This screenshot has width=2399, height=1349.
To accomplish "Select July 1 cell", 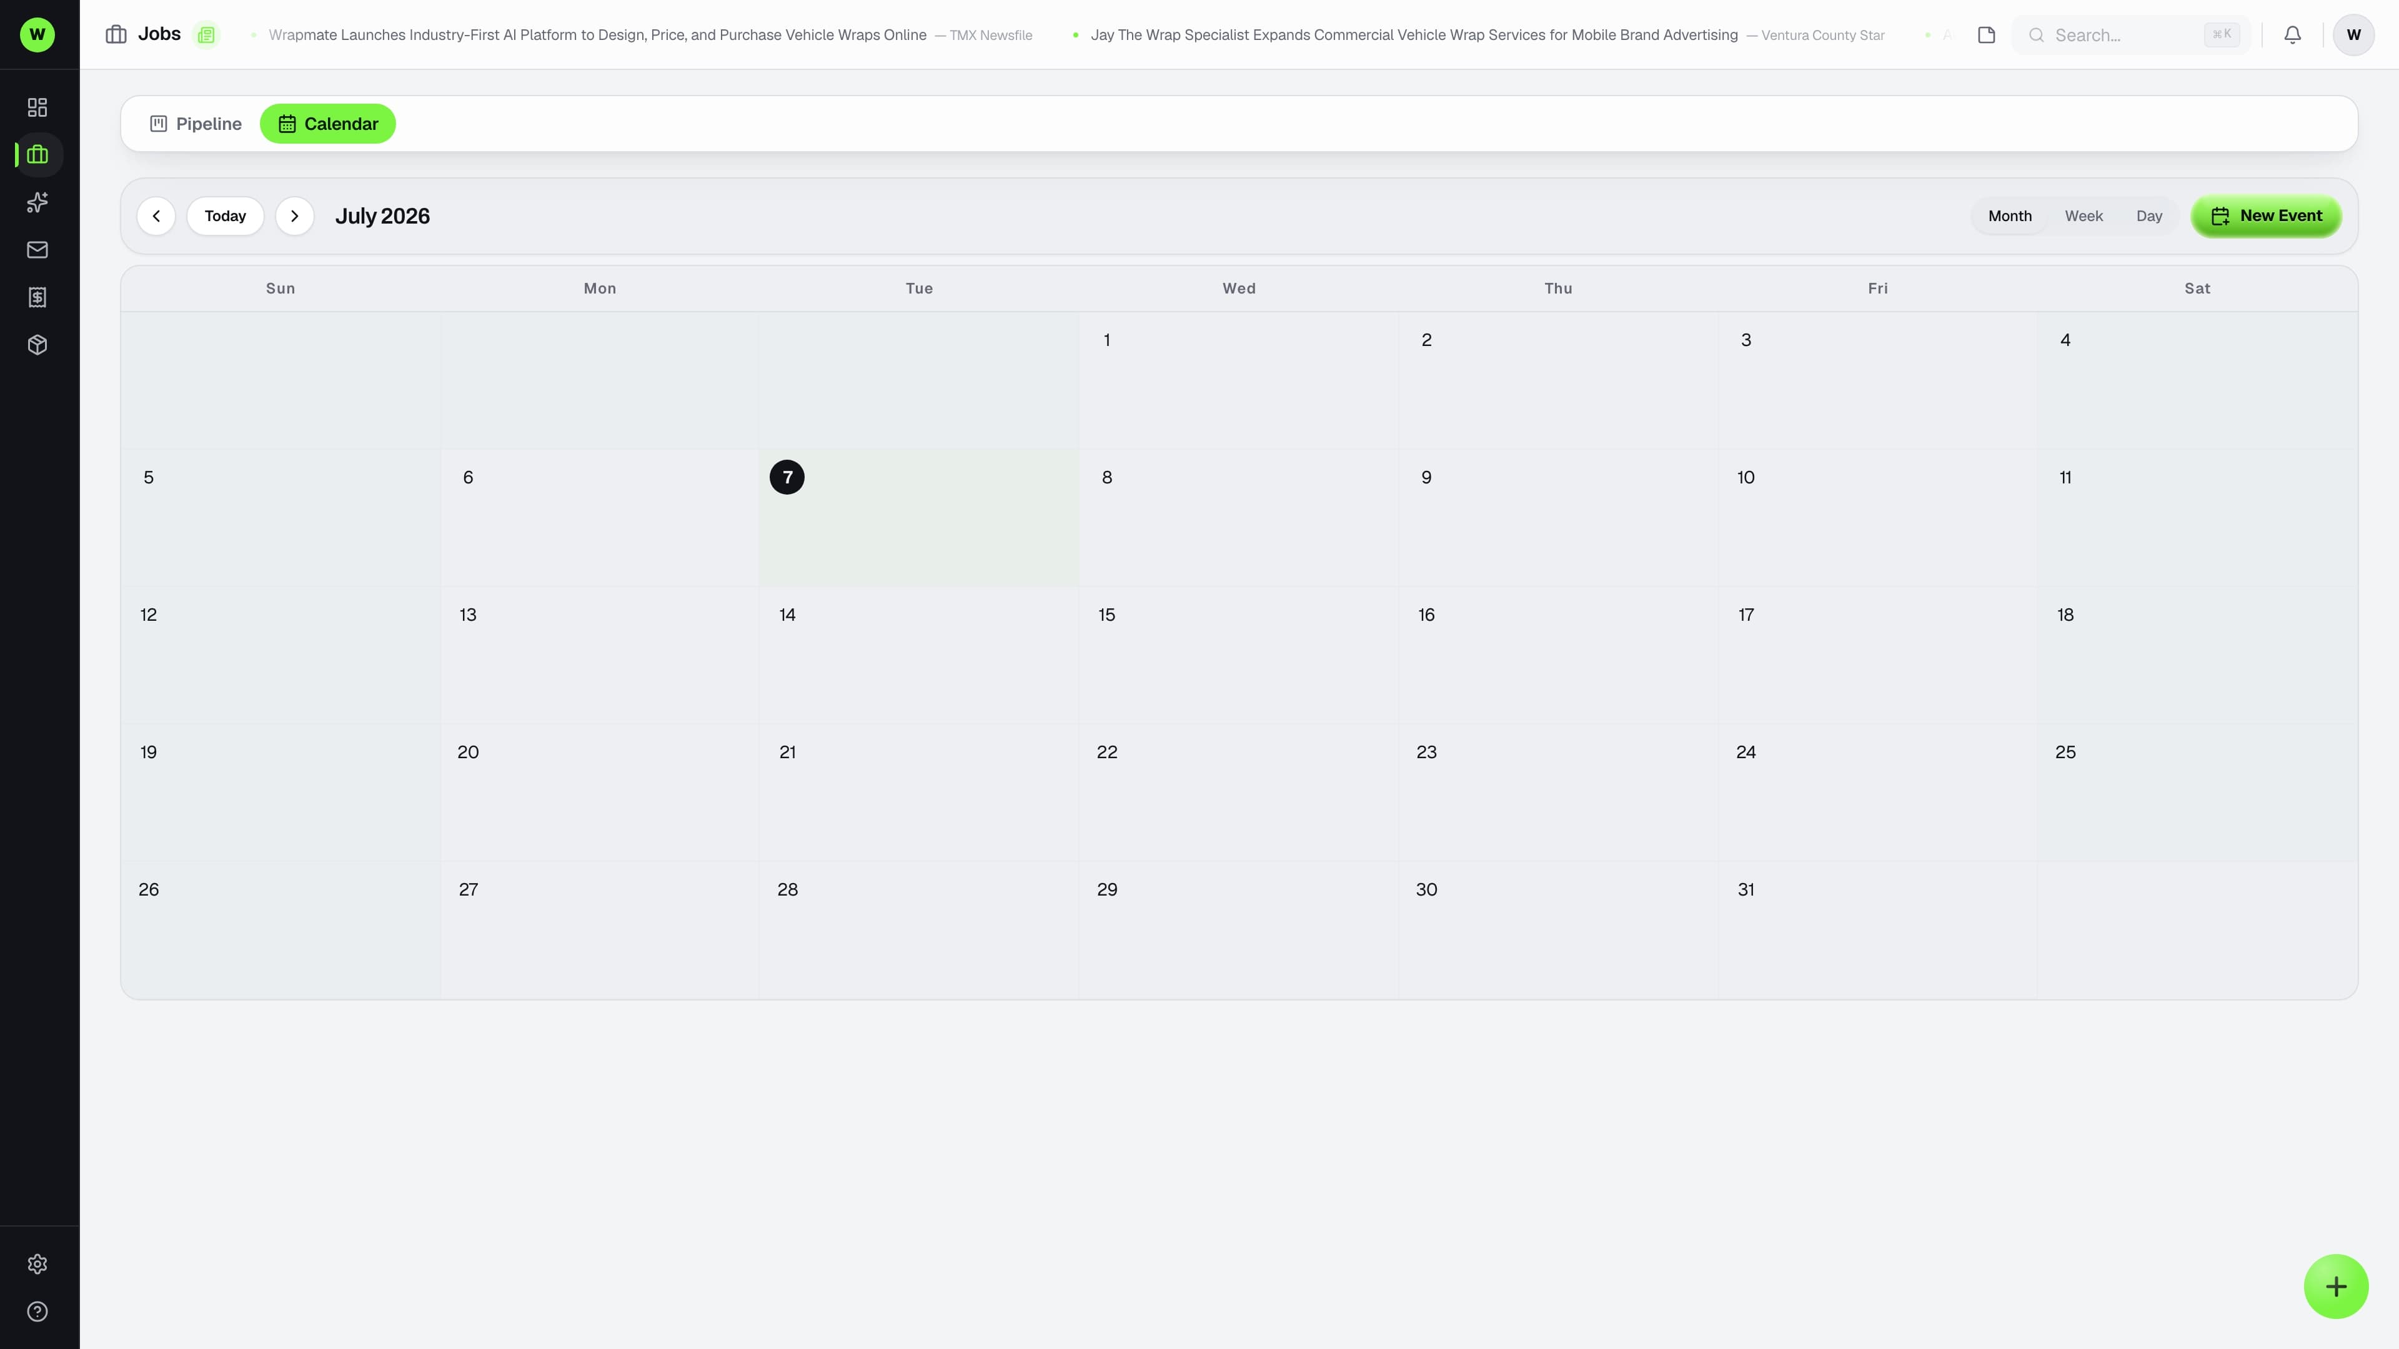I will point(1238,380).
